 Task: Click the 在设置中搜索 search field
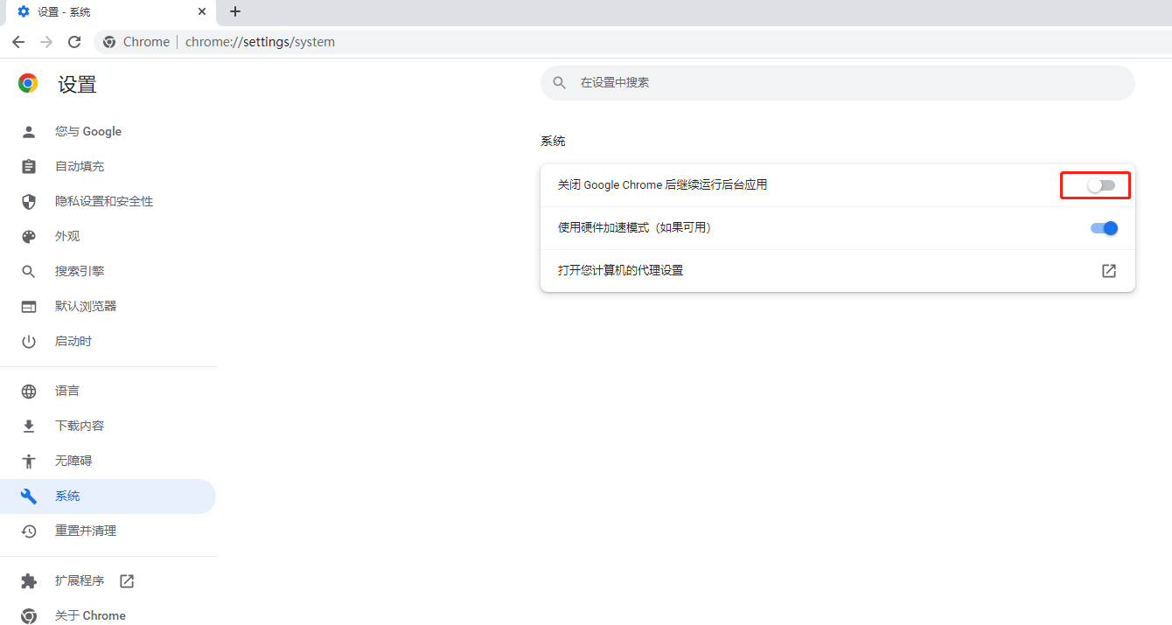pos(837,82)
